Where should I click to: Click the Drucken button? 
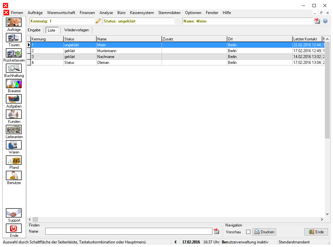(264, 232)
